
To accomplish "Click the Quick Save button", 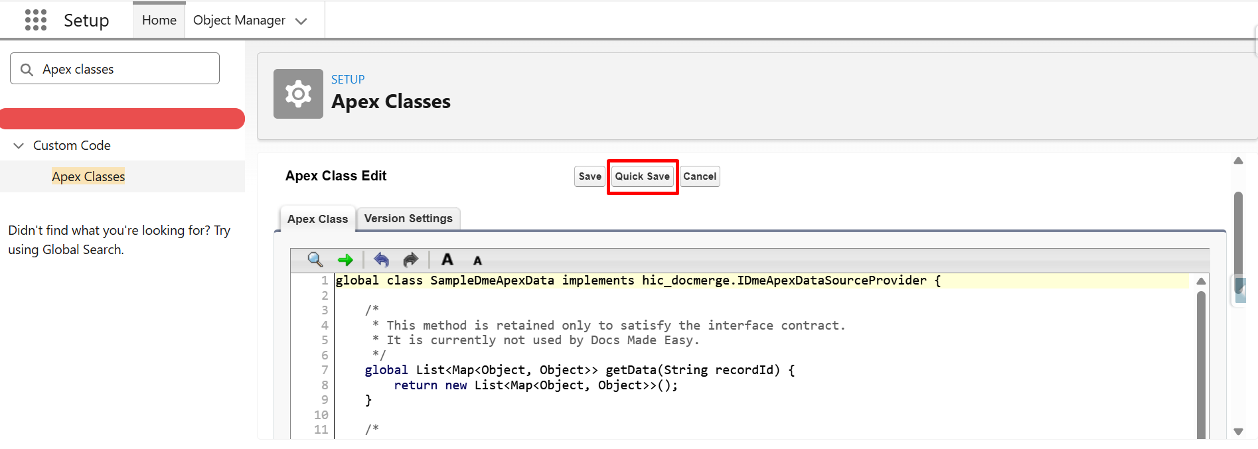I will click(642, 176).
